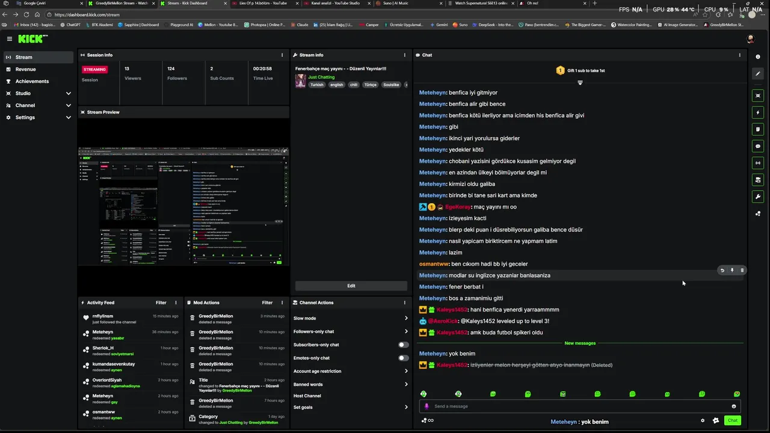770x433 pixels.
Task: Open Chat panel three-dot menu
Action: 740,55
